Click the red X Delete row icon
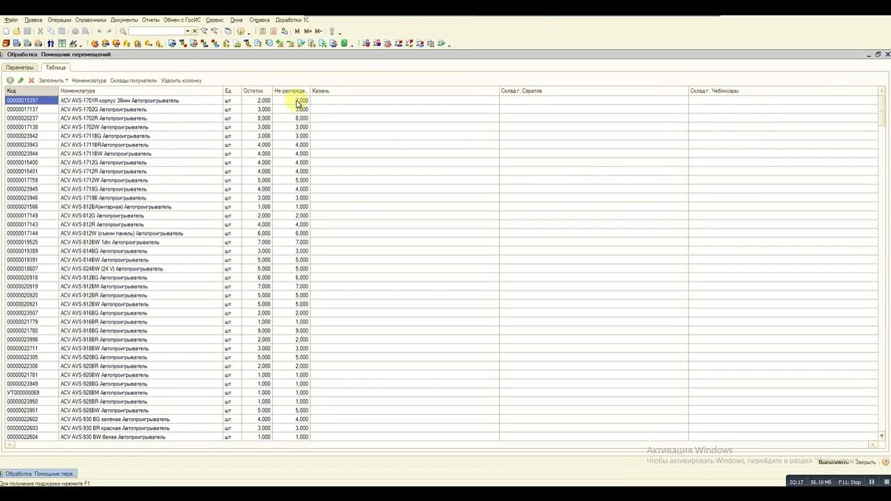This screenshot has height=501, width=891. click(x=31, y=80)
